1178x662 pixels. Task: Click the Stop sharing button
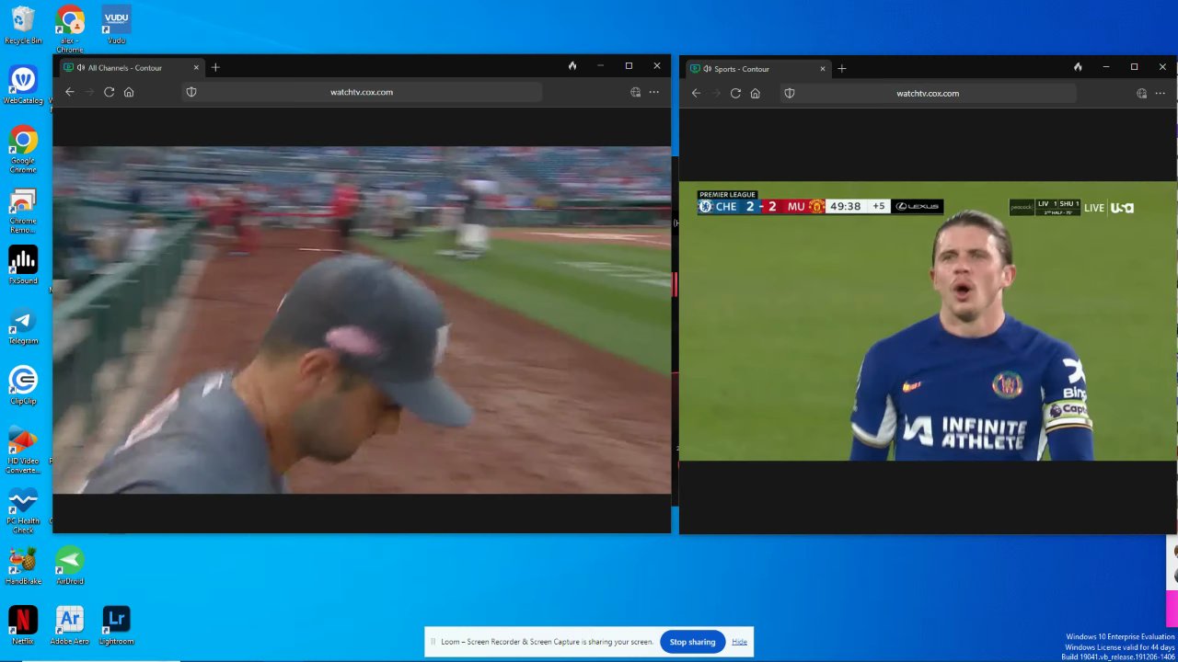pos(692,642)
